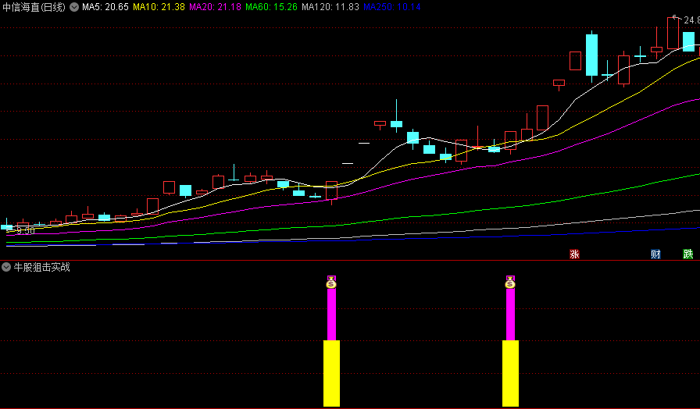
Task: Click the red 涨 marker icon
Action: coord(574,254)
